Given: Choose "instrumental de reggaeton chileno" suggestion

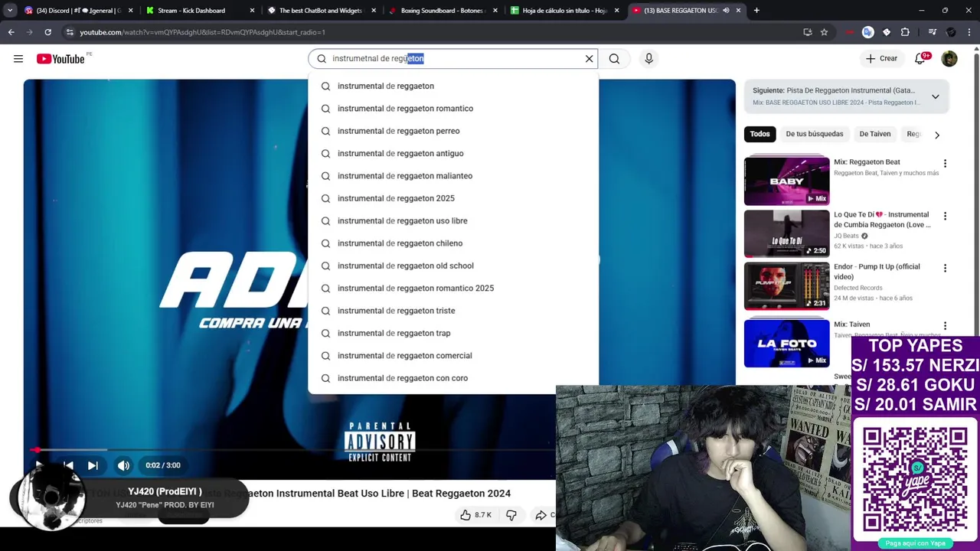Looking at the screenshot, I should click(x=453, y=243).
